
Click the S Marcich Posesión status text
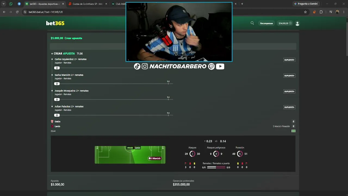[281, 126]
